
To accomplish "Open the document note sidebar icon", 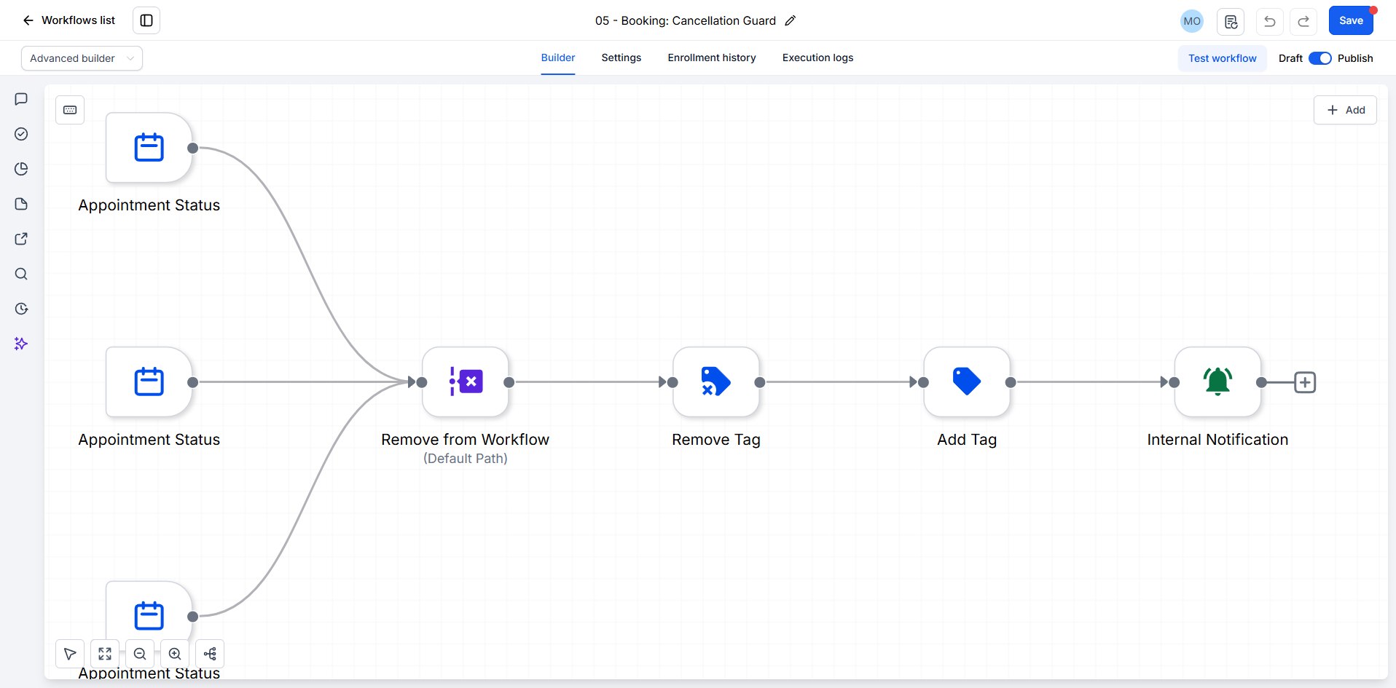I will [x=21, y=204].
